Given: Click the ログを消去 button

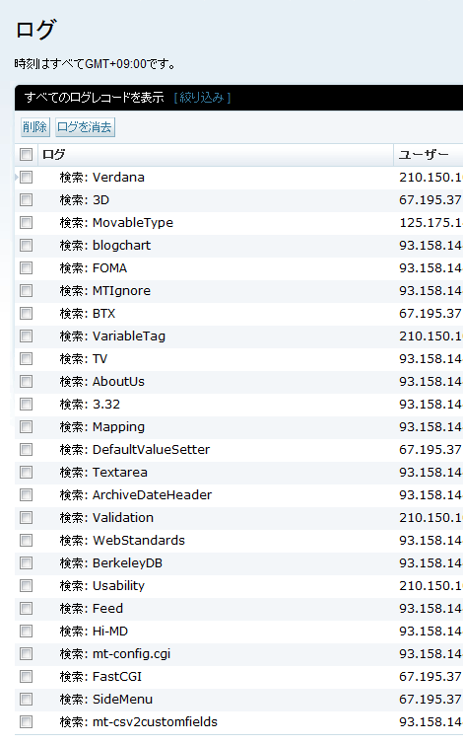Looking at the screenshot, I should pos(85,127).
